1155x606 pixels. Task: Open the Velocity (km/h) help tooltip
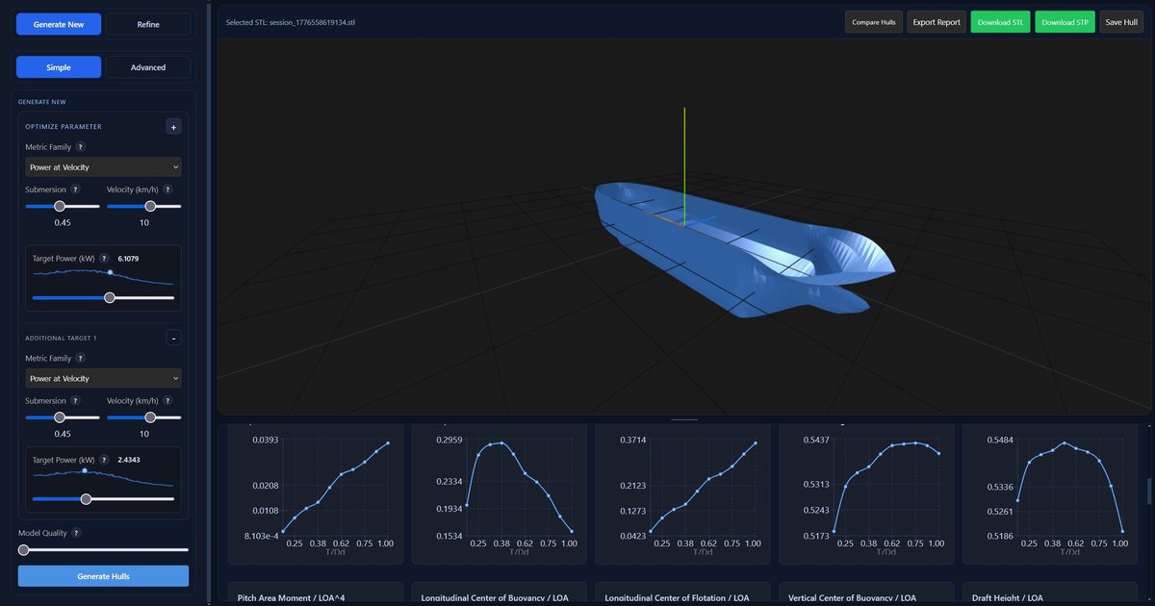(168, 189)
